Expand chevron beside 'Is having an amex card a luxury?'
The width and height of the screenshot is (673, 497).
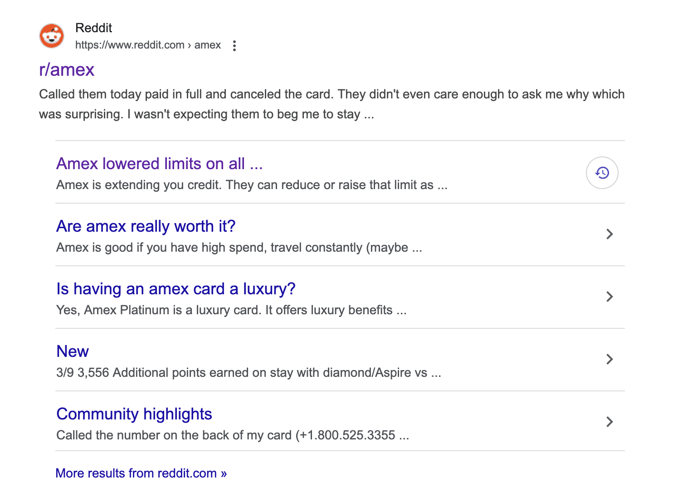coord(610,297)
